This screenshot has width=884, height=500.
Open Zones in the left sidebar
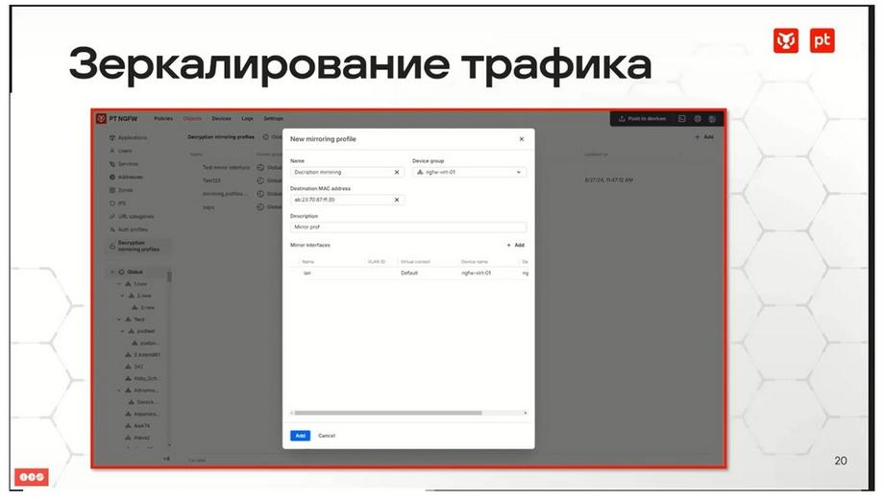click(121, 190)
